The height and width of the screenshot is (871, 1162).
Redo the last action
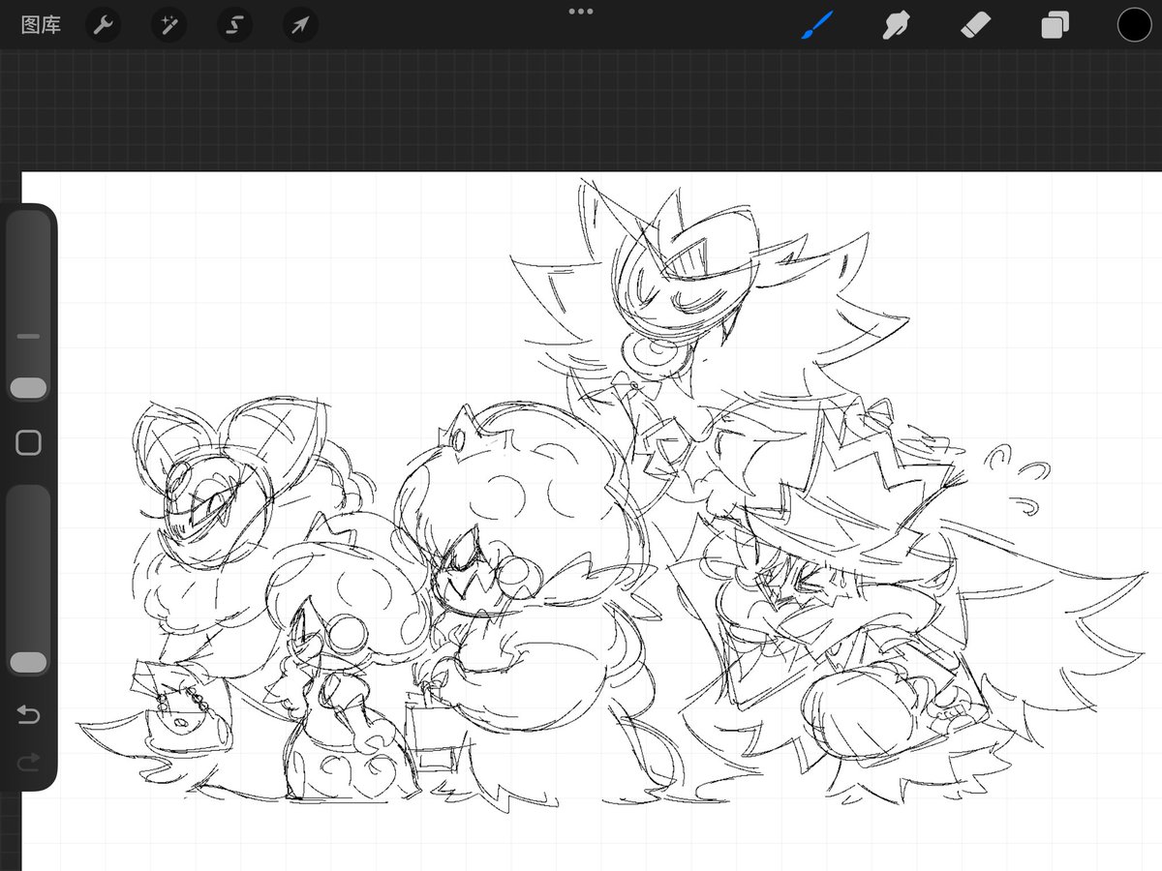click(x=28, y=763)
